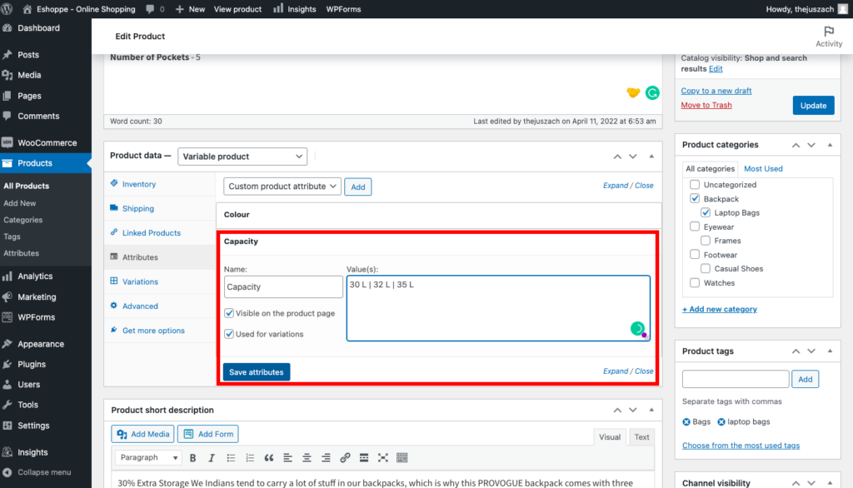Image resolution: width=853 pixels, height=488 pixels.
Task: Click the New content button
Action: tap(190, 9)
